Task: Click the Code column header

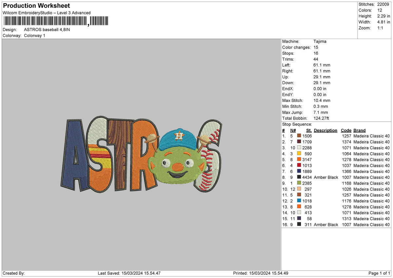Action: (x=346, y=130)
